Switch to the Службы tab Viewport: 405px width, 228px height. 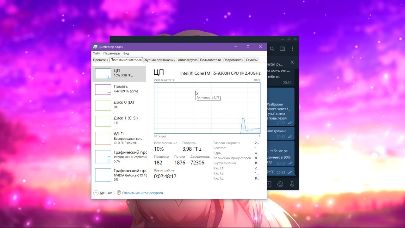[252, 60]
